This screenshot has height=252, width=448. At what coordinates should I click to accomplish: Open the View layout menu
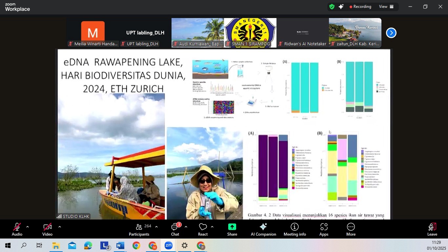[x=386, y=7]
